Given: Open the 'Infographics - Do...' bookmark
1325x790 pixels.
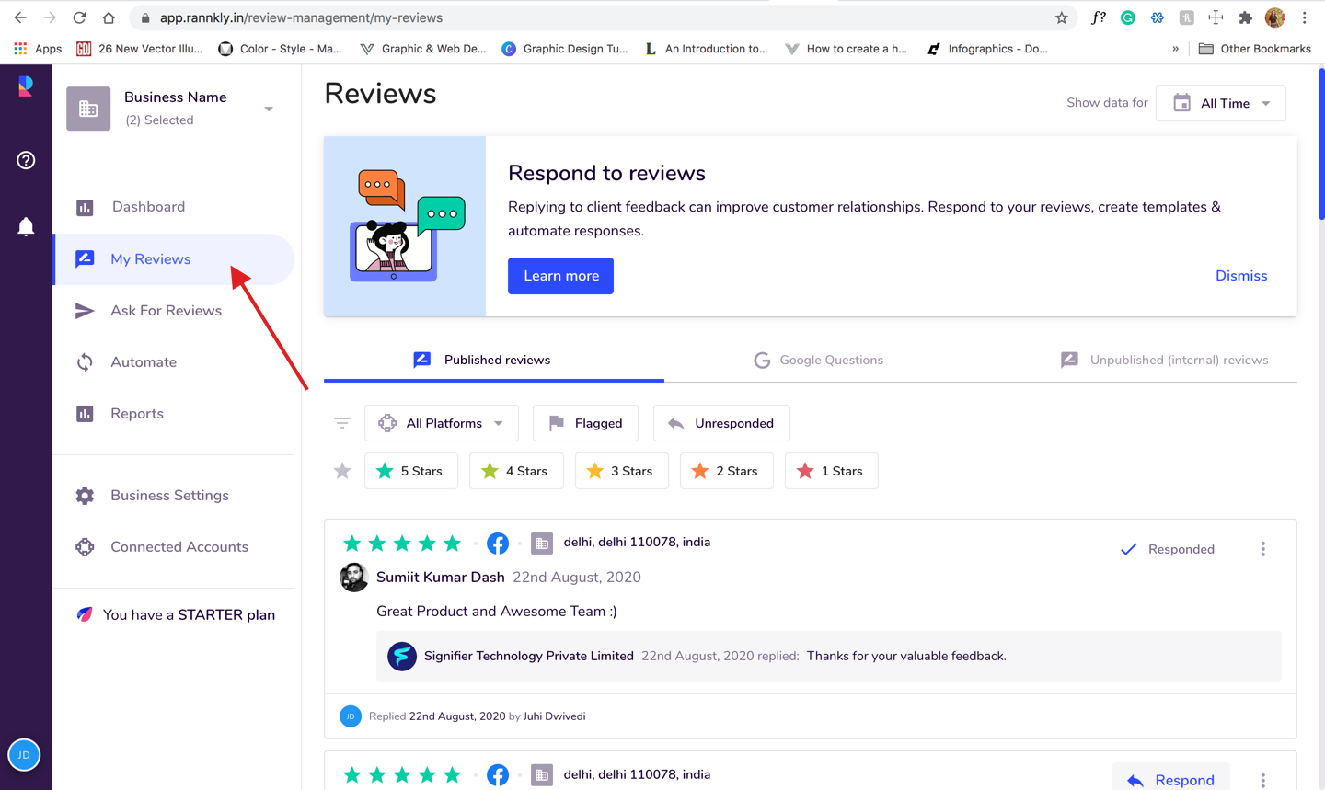Looking at the screenshot, I should coord(987,49).
